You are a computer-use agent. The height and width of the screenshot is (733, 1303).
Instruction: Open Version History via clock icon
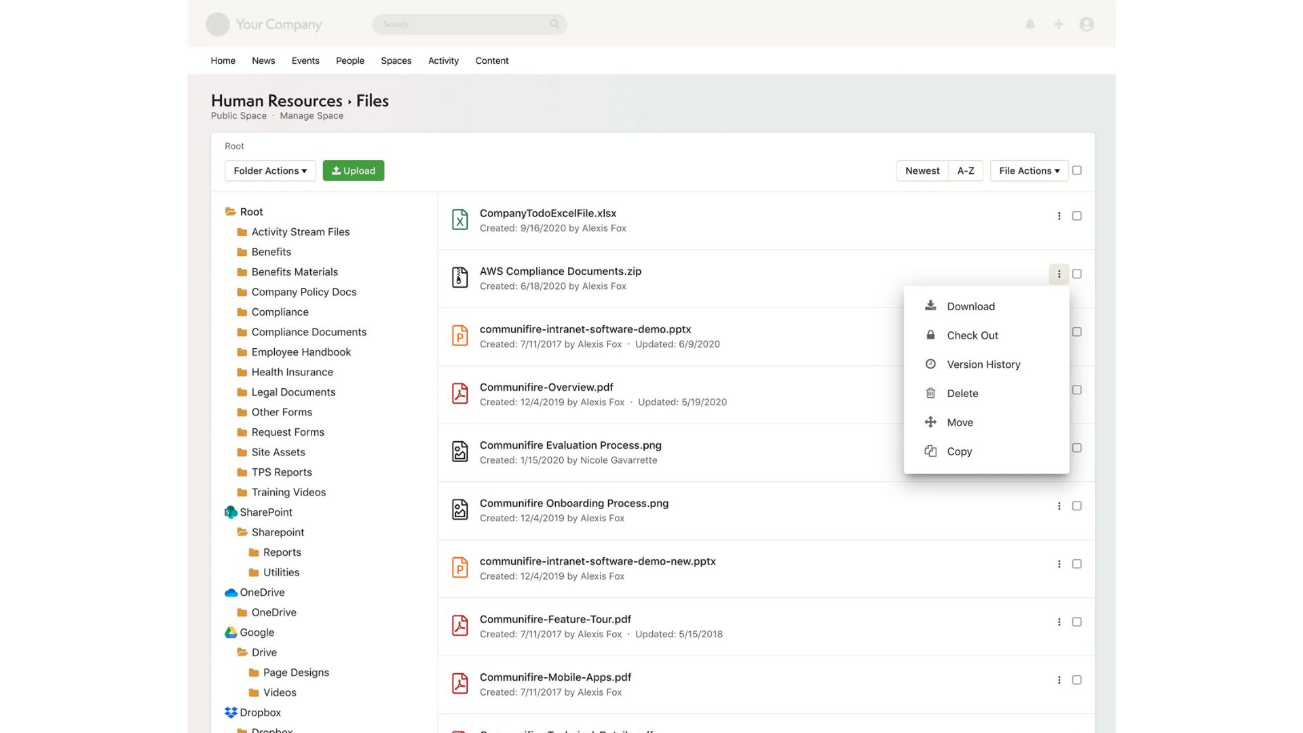point(930,364)
